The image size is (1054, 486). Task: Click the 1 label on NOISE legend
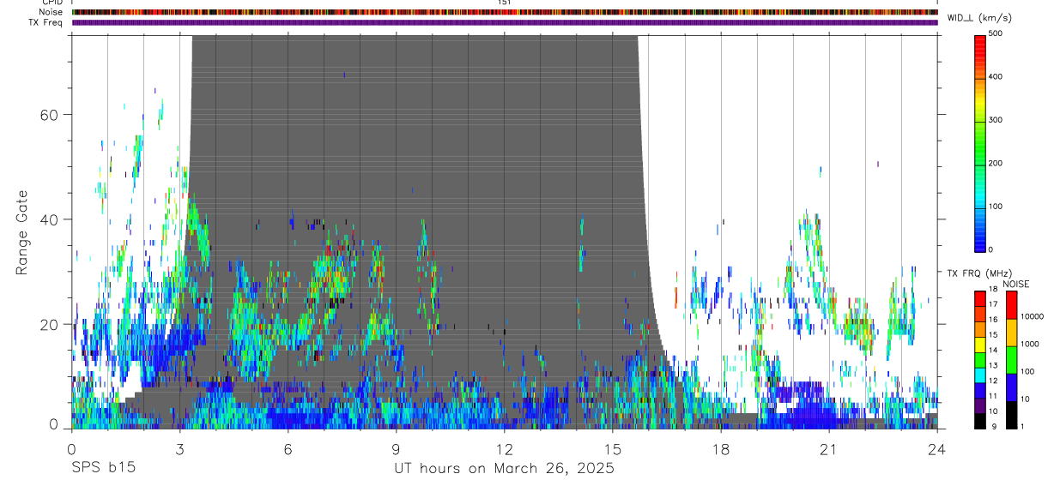(x=1022, y=426)
